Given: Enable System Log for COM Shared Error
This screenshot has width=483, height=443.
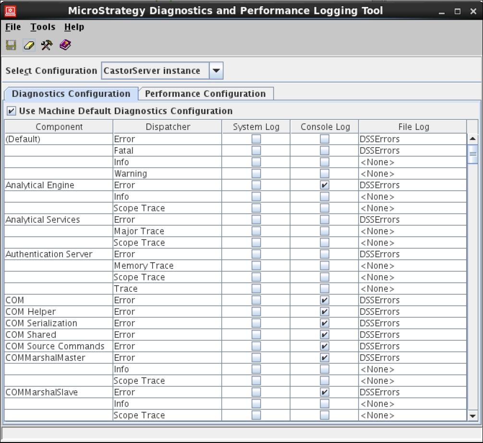Looking at the screenshot, I should (x=256, y=335).
